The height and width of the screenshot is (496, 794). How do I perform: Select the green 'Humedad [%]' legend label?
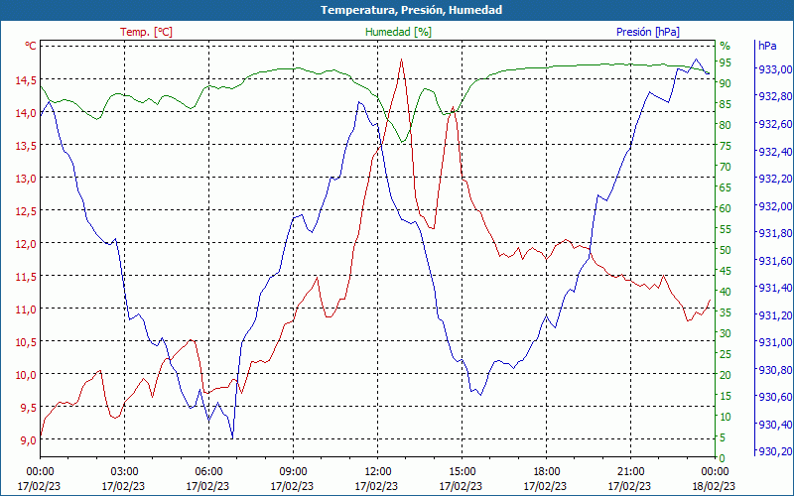(x=399, y=32)
